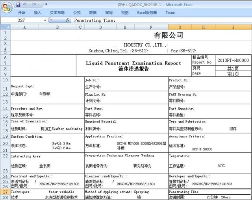Viewport: 252px width, 200px height.
Task: Open the 开始 (Home) ribbon tab
Action: pos(21,13)
